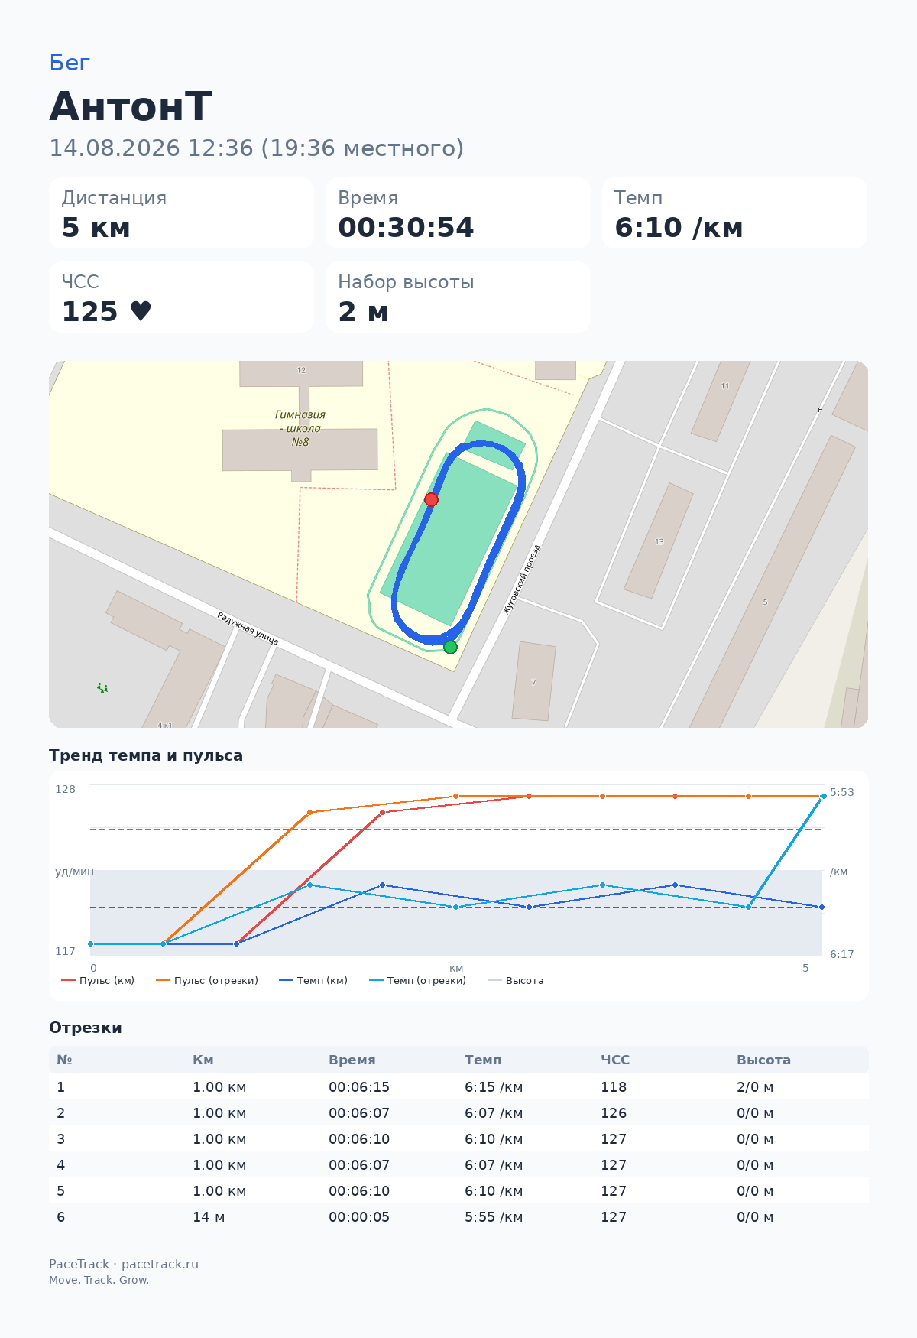
Task: Click the heart icon beside 125
Action: [141, 311]
